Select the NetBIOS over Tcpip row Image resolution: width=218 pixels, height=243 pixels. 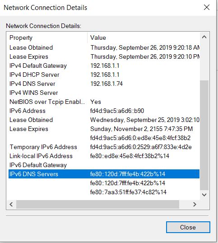(104, 102)
